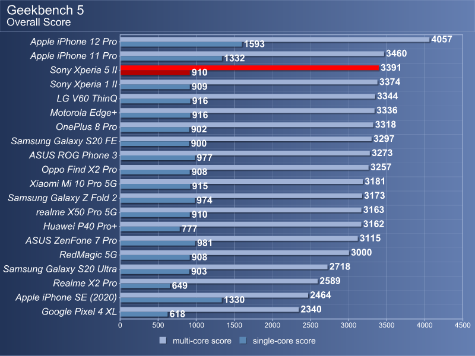Viewport: 475px width, 356px height.
Task: Click the 2464 multi-core score value
Action: (x=321, y=295)
